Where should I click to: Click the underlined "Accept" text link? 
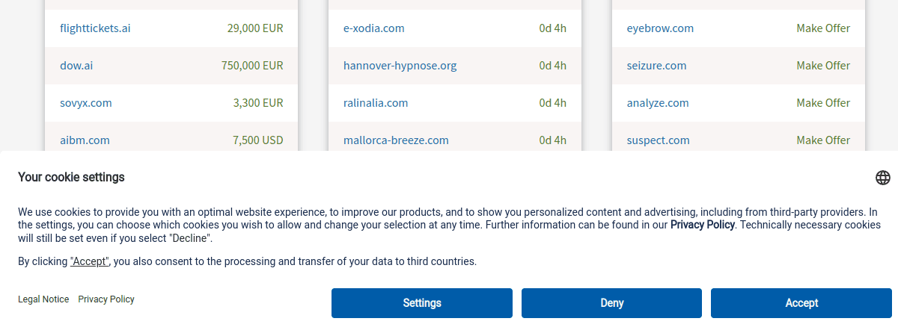[90, 261]
